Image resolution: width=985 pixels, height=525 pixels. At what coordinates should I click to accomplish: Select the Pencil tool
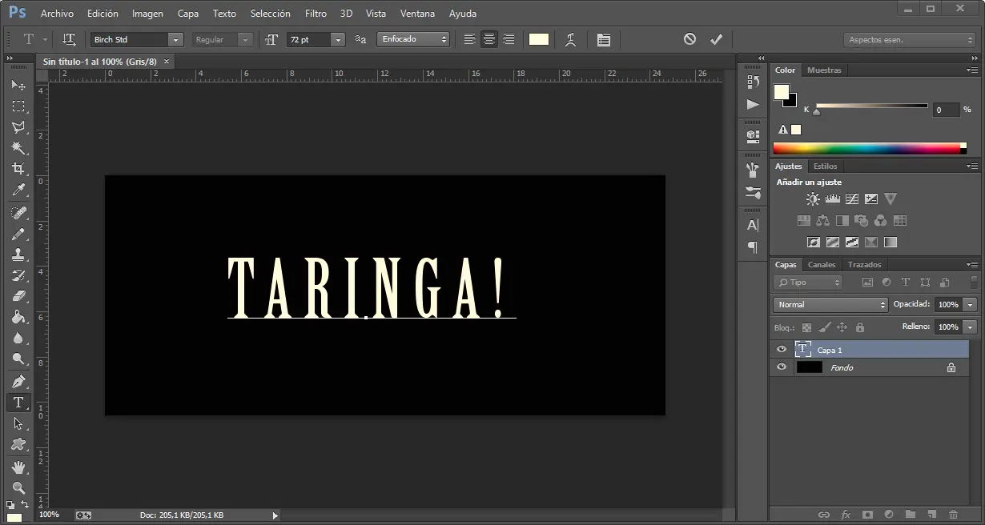[x=18, y=234]
